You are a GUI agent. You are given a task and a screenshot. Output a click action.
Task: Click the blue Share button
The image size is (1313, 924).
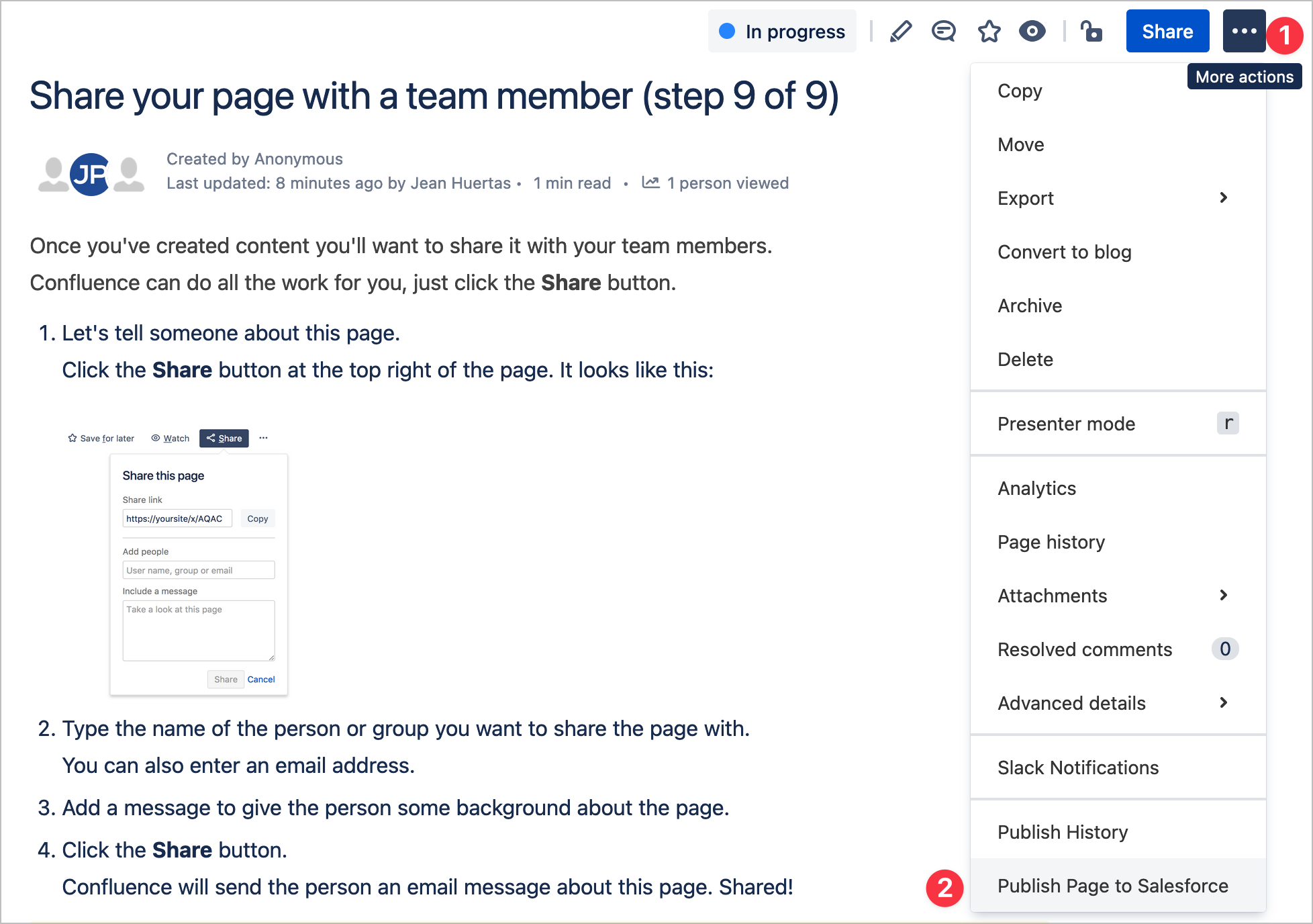[1167, 32]
